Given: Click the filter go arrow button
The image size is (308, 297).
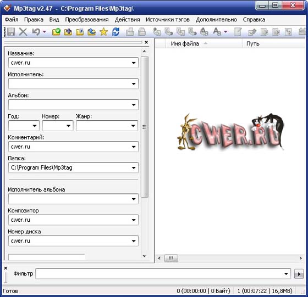Looking at the screenshot, I should [299, 274].
